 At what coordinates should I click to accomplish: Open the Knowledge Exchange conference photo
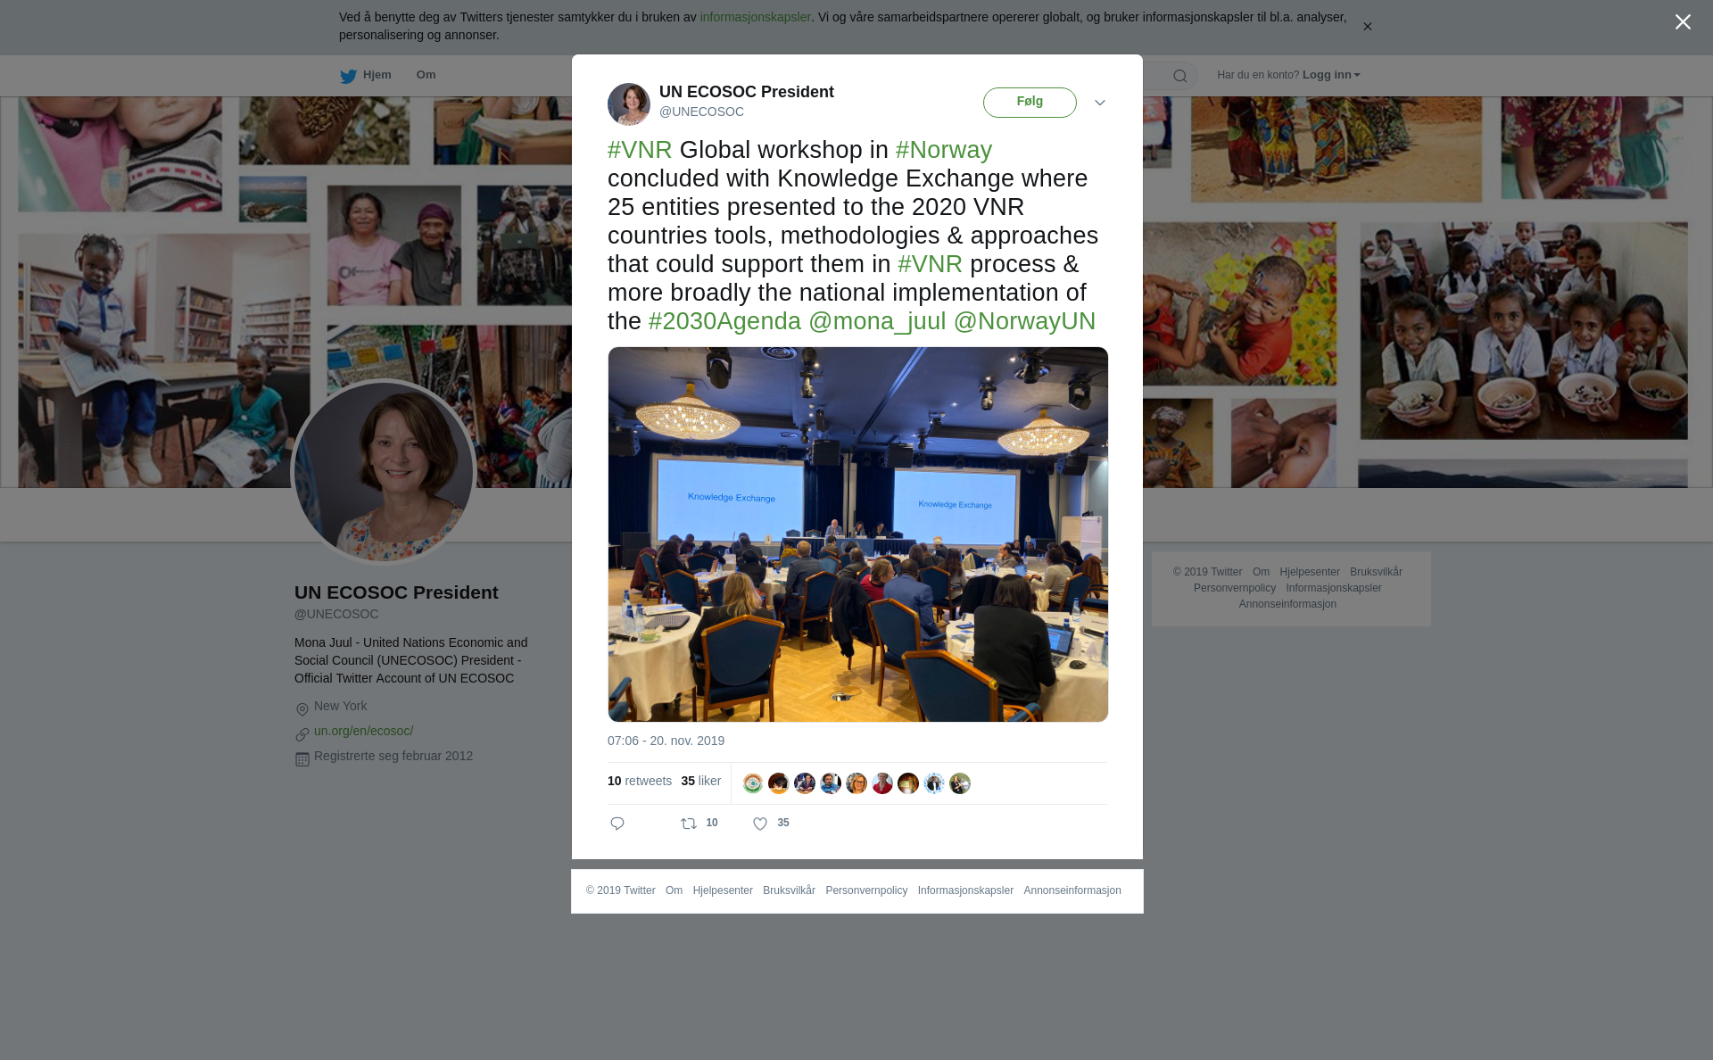[x=858, y=534]
